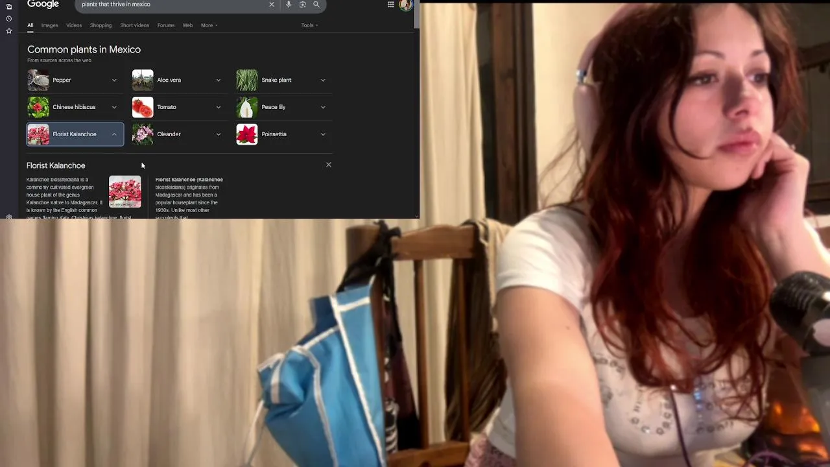Select the 'Snake plant' label
Viewport: 830px width, 467px height.
276,80
